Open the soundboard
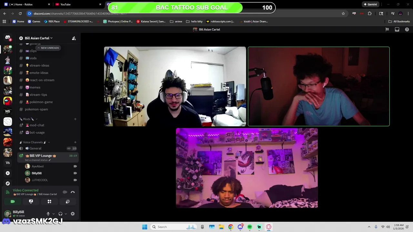Image resolution: width=413 pixels, height=232 pixels. click(68, 201)
